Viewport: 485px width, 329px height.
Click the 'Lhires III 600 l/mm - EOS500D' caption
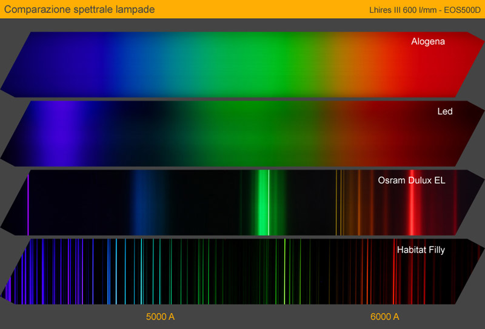(425, 10)
